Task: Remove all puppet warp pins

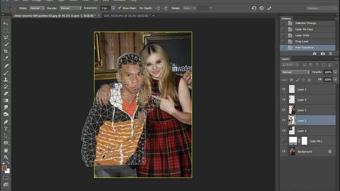Action: (254, 8)
